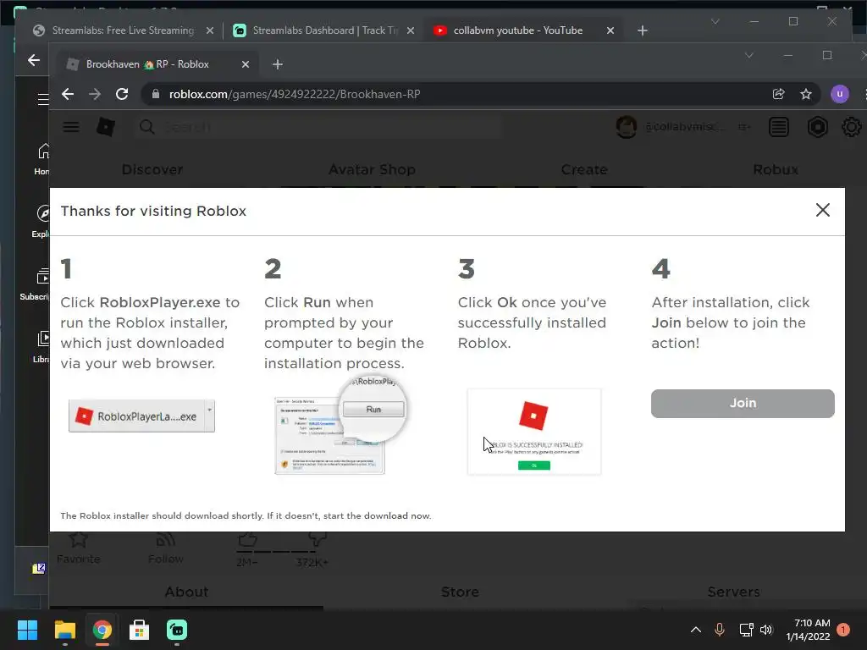Click the Chrome taskbar icon
The image size is (867, 650).
coord(102,630)
